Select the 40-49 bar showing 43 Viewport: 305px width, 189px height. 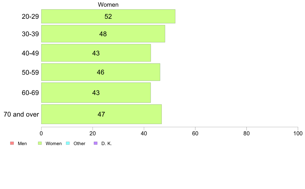tap(96, 53)
